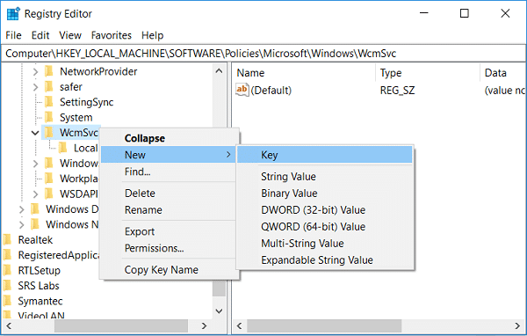Screen dimensions: 527x336
Task: Choose Permissions... in context menu
Action: (154, 248)
